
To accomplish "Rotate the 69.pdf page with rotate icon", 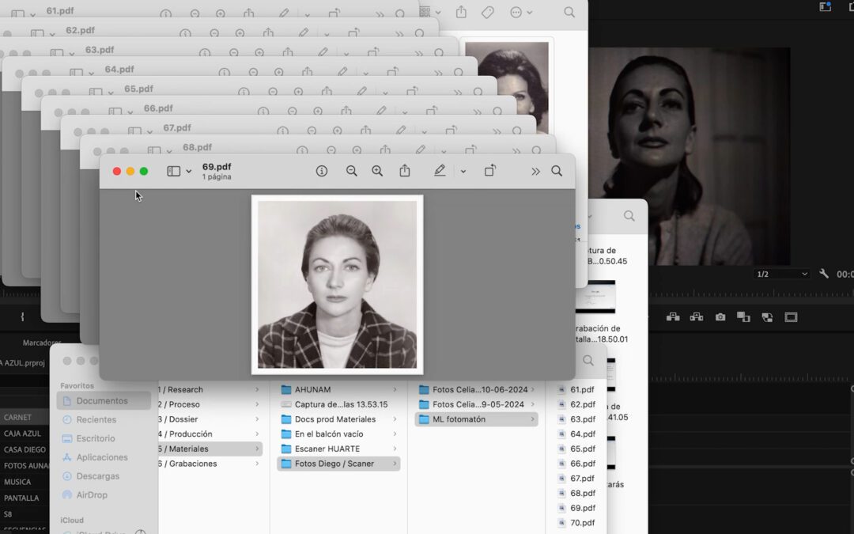I will pyautogui.click(x=490, y=171).
